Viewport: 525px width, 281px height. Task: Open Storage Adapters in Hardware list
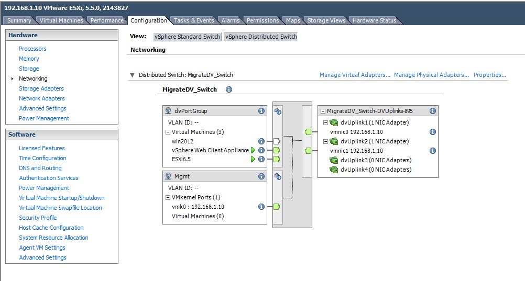(41, 88)
